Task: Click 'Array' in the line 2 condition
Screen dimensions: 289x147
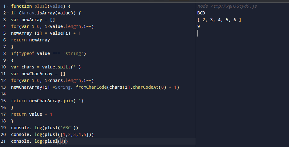Action: coord(28,13)
